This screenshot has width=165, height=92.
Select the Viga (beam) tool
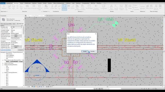[10, 7]
